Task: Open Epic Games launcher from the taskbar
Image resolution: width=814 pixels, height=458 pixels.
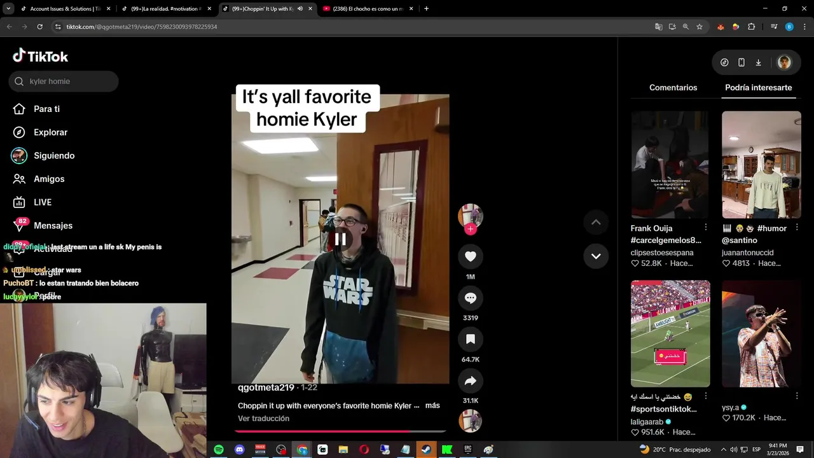Action: coord(468,450)
